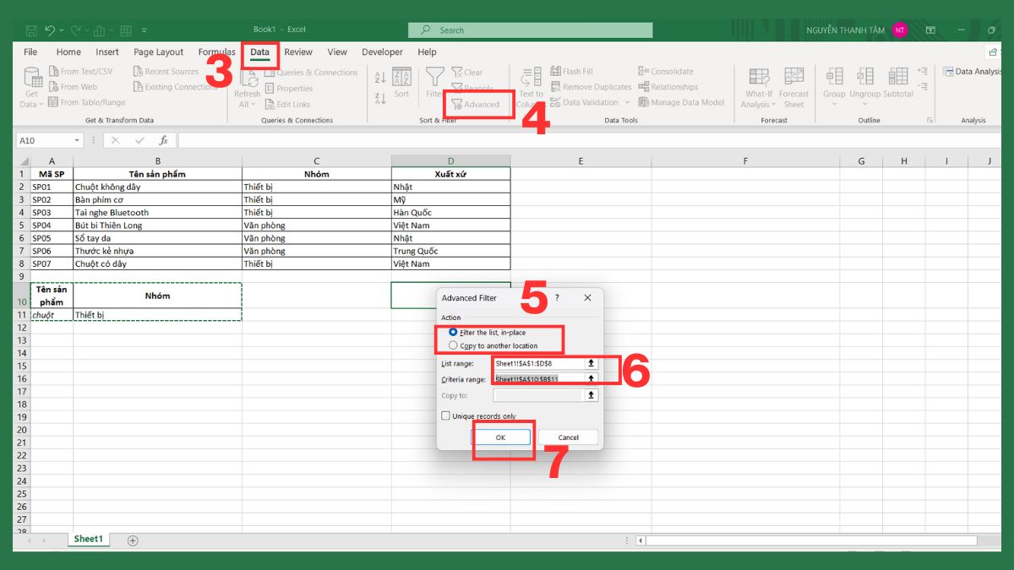Select the Sheet1 tab
This screenshot has height=570, width=1014.
click(88, 538)
